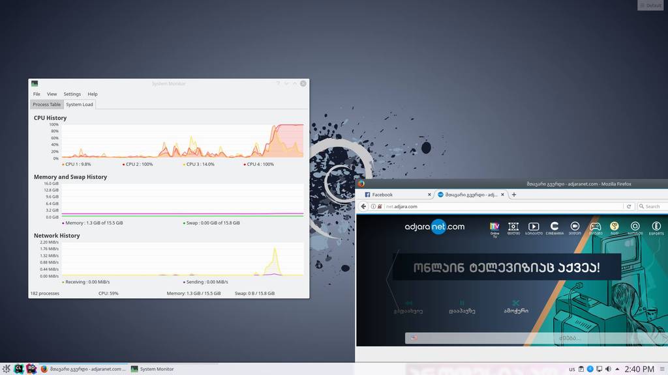The height and width of the screenshot is (375, 668).
Task: Reload the page in Firefox
Action: coord(629,206)
